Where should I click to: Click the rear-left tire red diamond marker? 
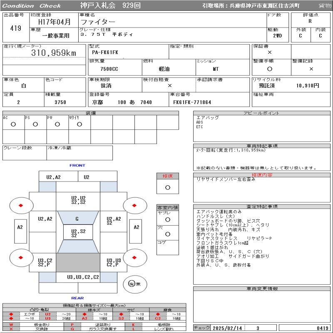tap(21, 258)
